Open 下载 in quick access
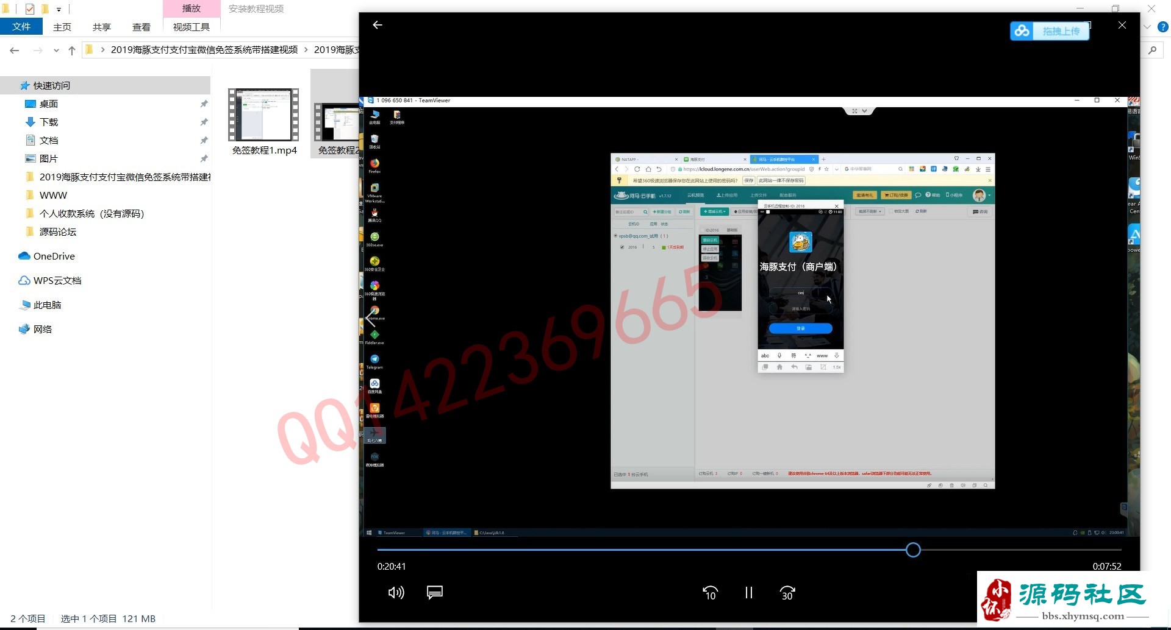This screenshot has width=1171, height=630. pyautogui.click(x=49, y=122)
